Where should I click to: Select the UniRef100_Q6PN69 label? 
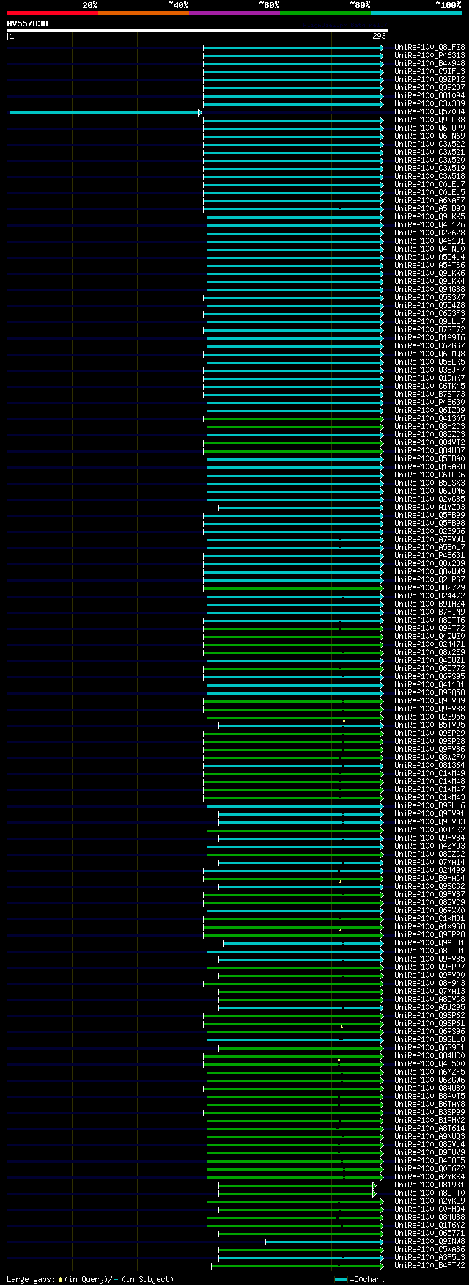pyautogui.click(x=429, y=136)
